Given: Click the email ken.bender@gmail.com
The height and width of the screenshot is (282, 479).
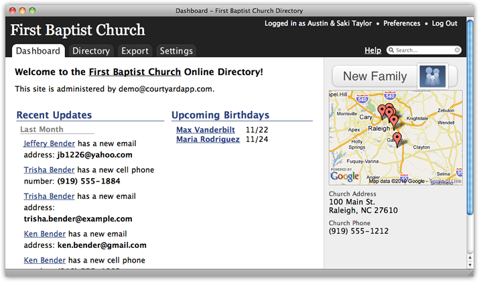Looking at the screenshot, I should pyautogui.click(x=102, y=245).
